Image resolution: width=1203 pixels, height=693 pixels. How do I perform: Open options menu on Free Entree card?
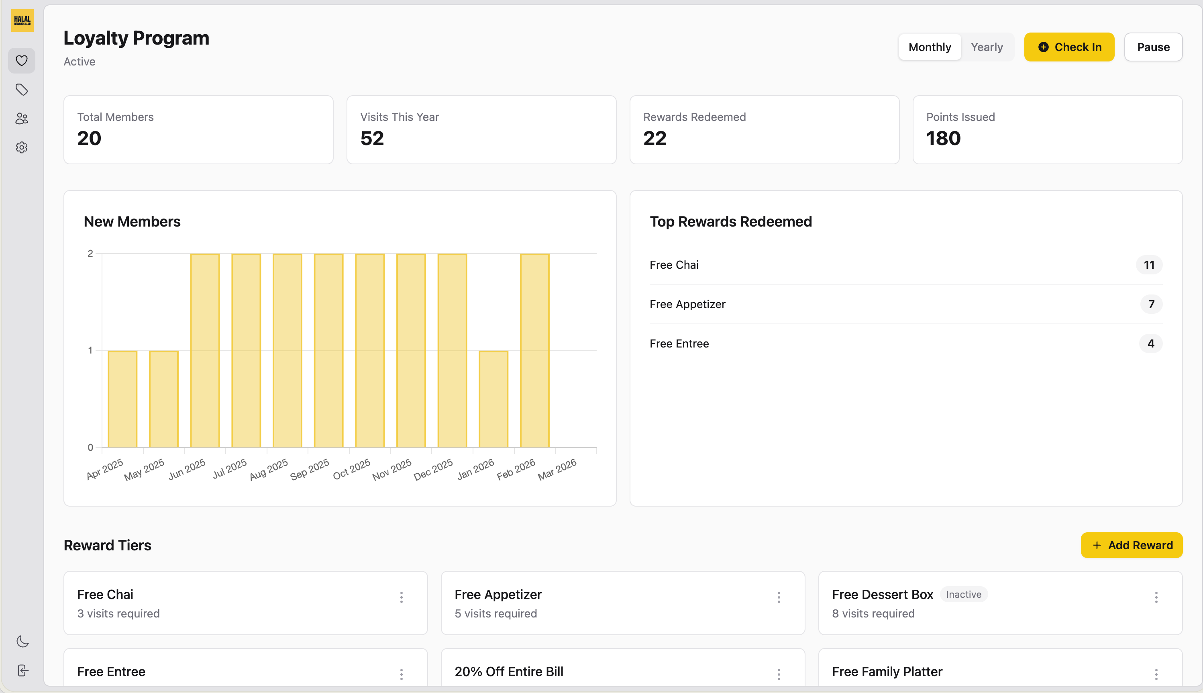tap(402, 674)
